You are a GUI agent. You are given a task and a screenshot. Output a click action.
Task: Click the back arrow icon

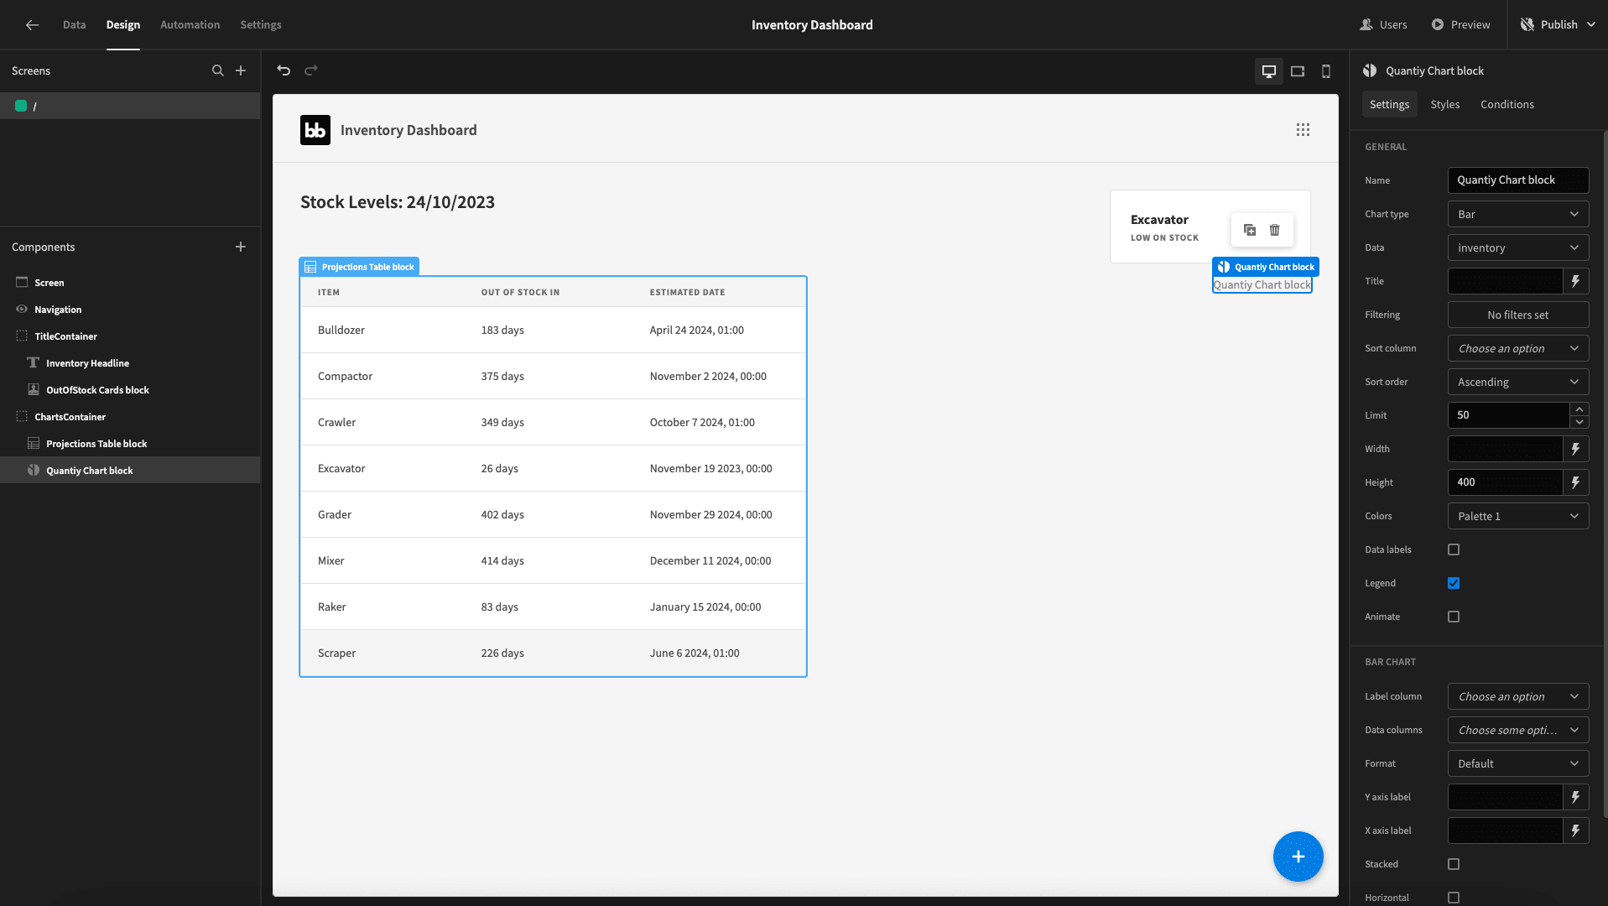pyautogui.click(x=32, y=25)
